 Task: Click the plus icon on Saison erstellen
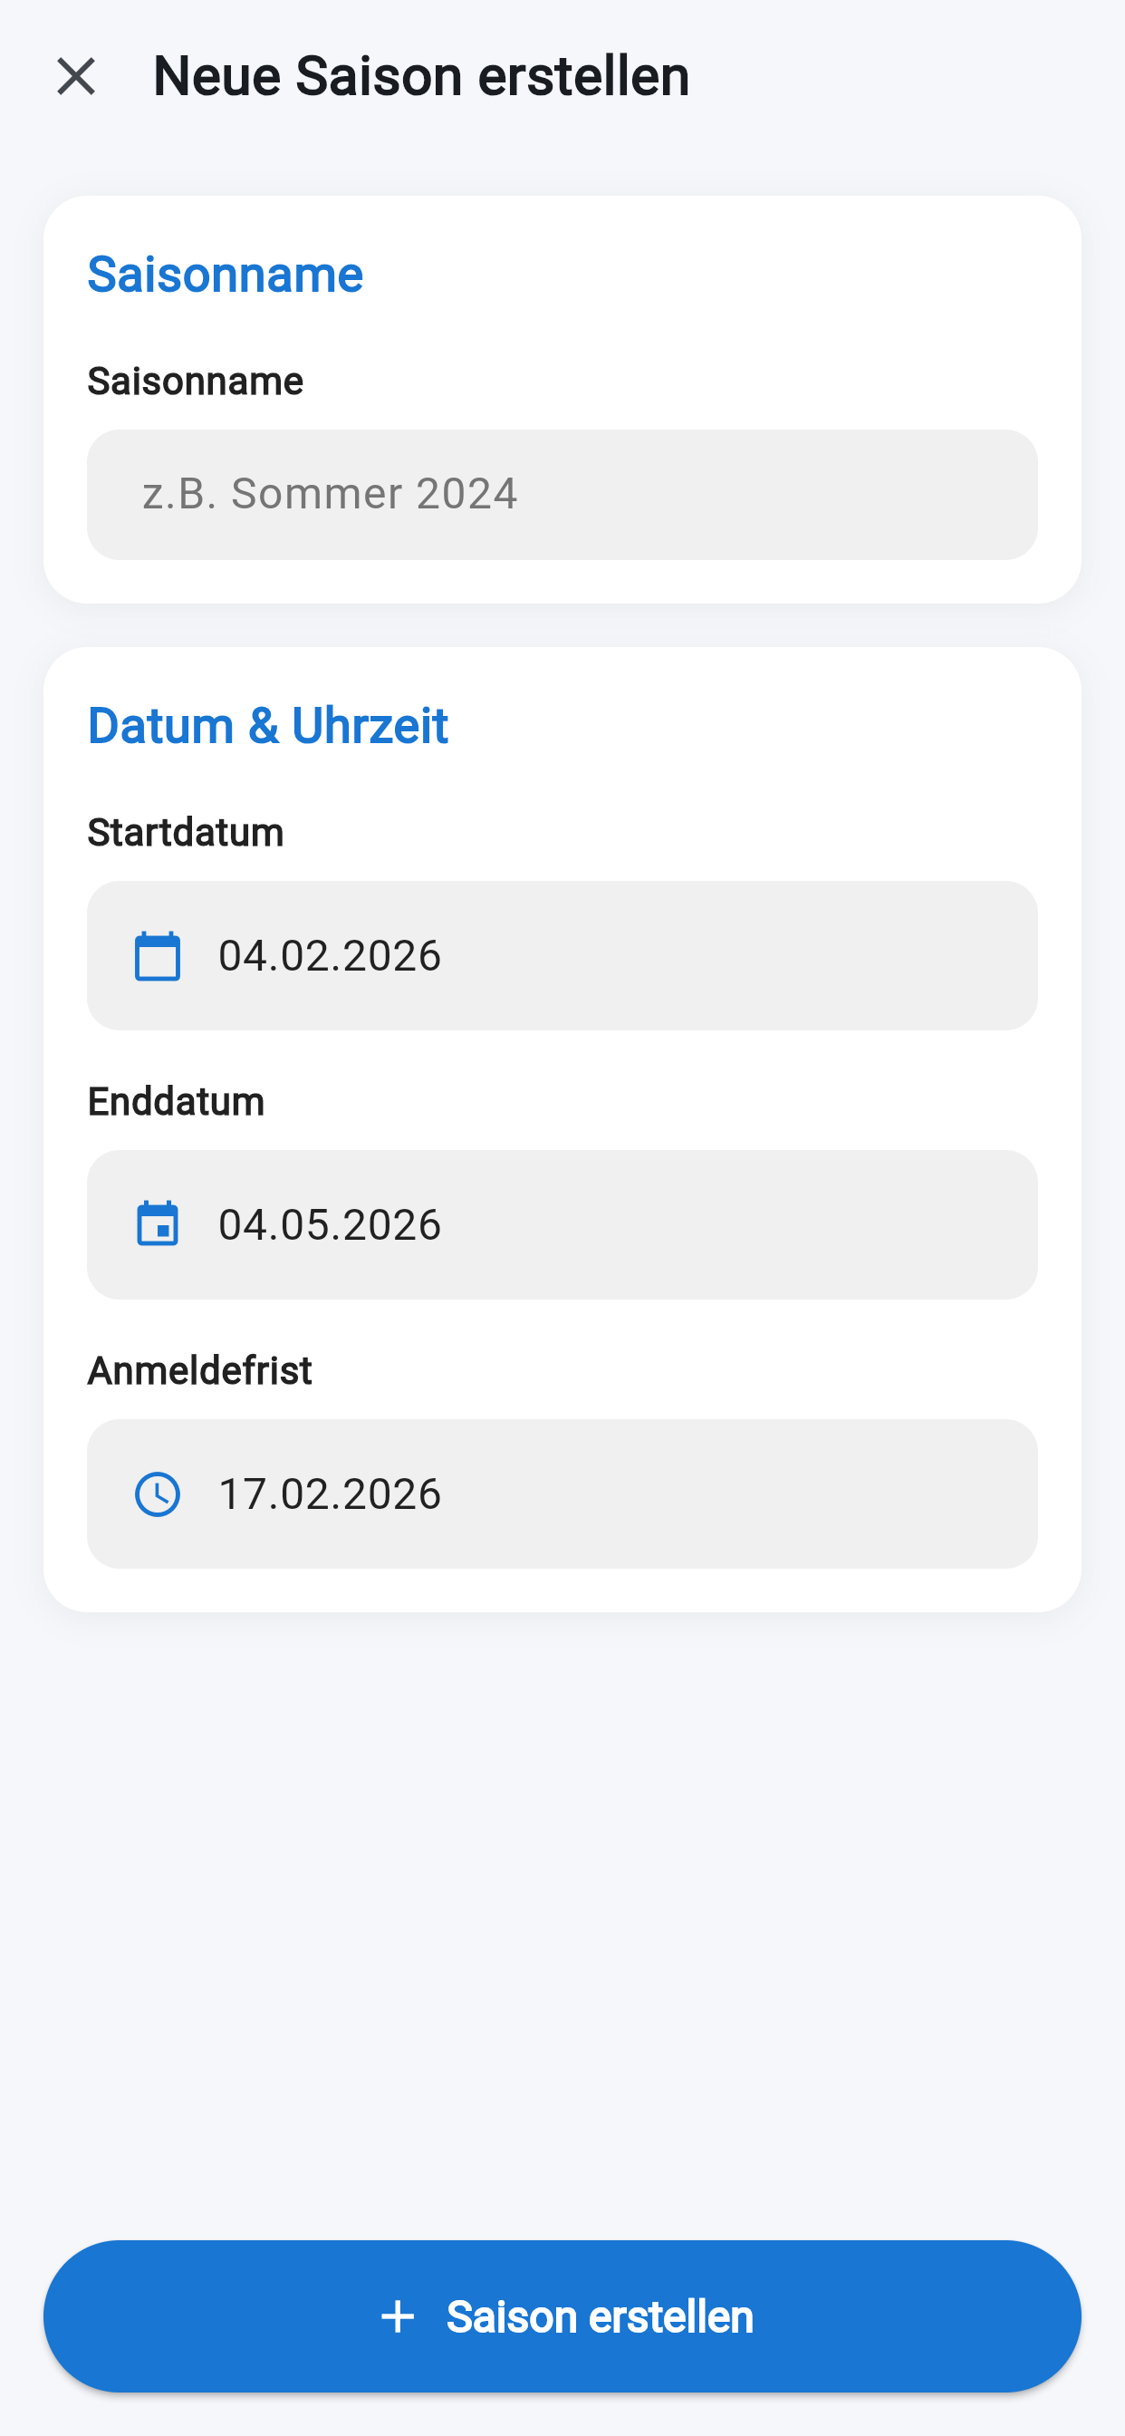pos(397,2317)
